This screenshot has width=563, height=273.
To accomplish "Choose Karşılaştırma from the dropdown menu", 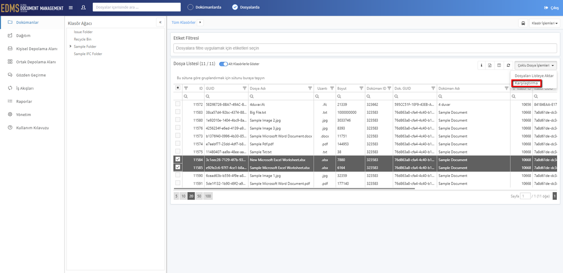I will pos(526,83).
